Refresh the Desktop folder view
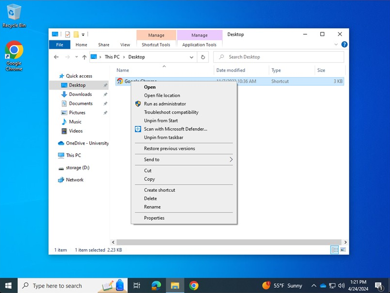The image size is (390, 293). (203, 57)
